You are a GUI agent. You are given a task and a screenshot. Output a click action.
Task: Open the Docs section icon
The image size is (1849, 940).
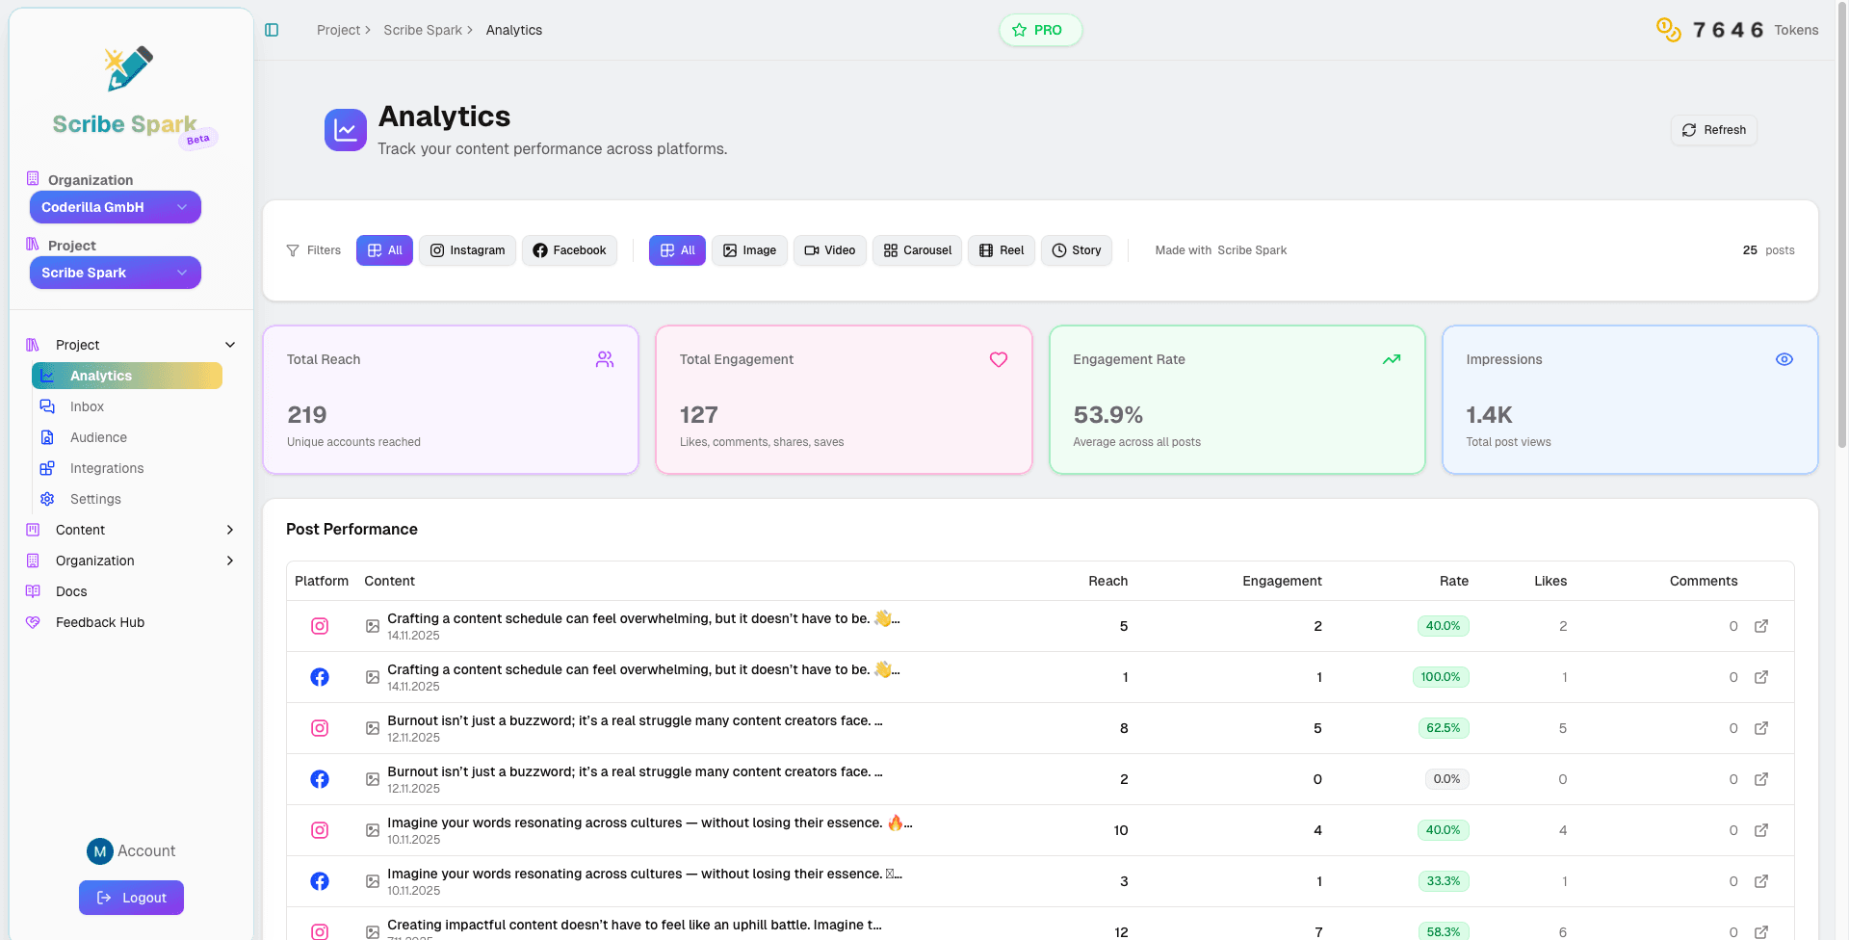32,591
